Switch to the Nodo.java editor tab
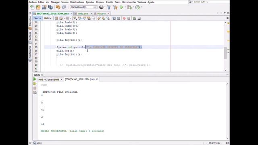 click(83, 14)
